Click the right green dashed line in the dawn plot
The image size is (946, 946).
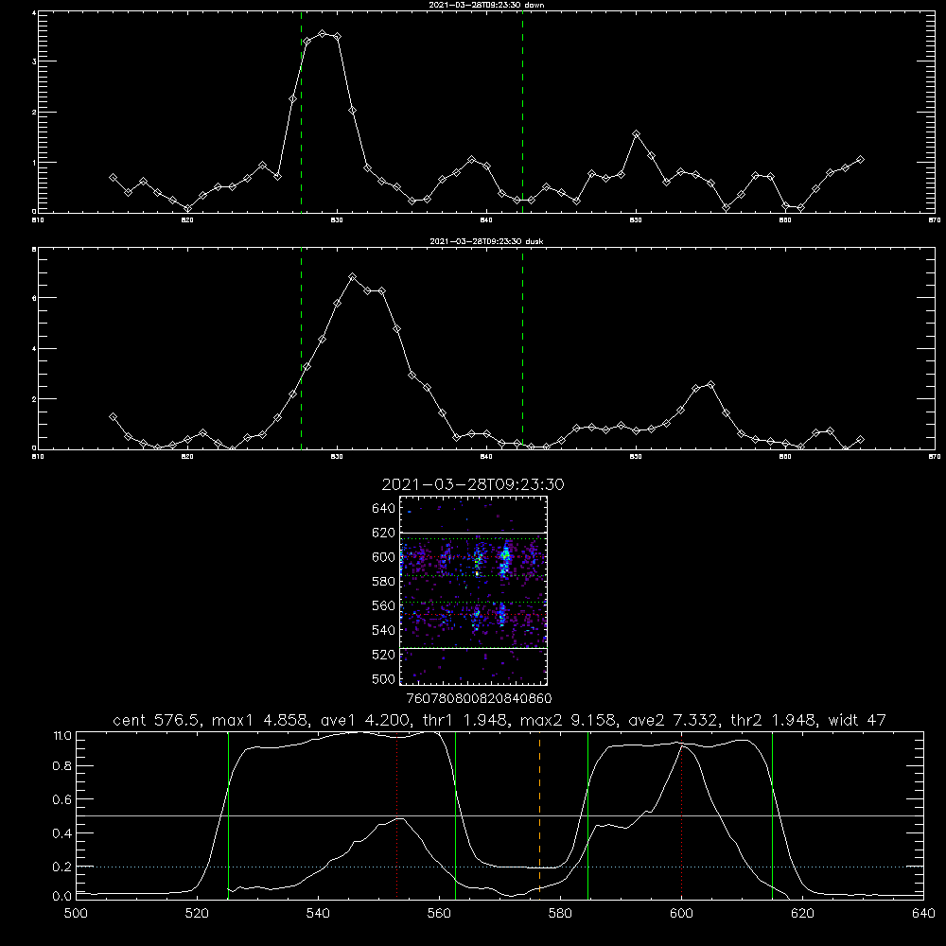click(522, 112)
